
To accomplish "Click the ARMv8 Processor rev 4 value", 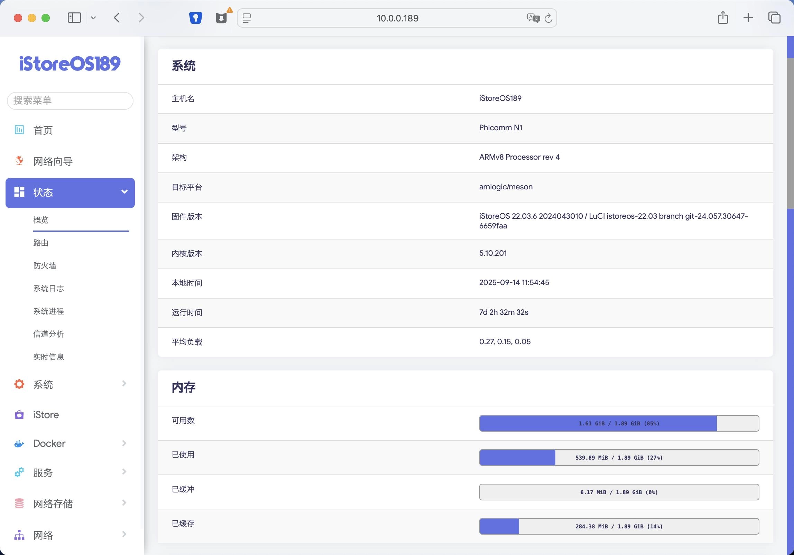I will [x=519, y=157].
